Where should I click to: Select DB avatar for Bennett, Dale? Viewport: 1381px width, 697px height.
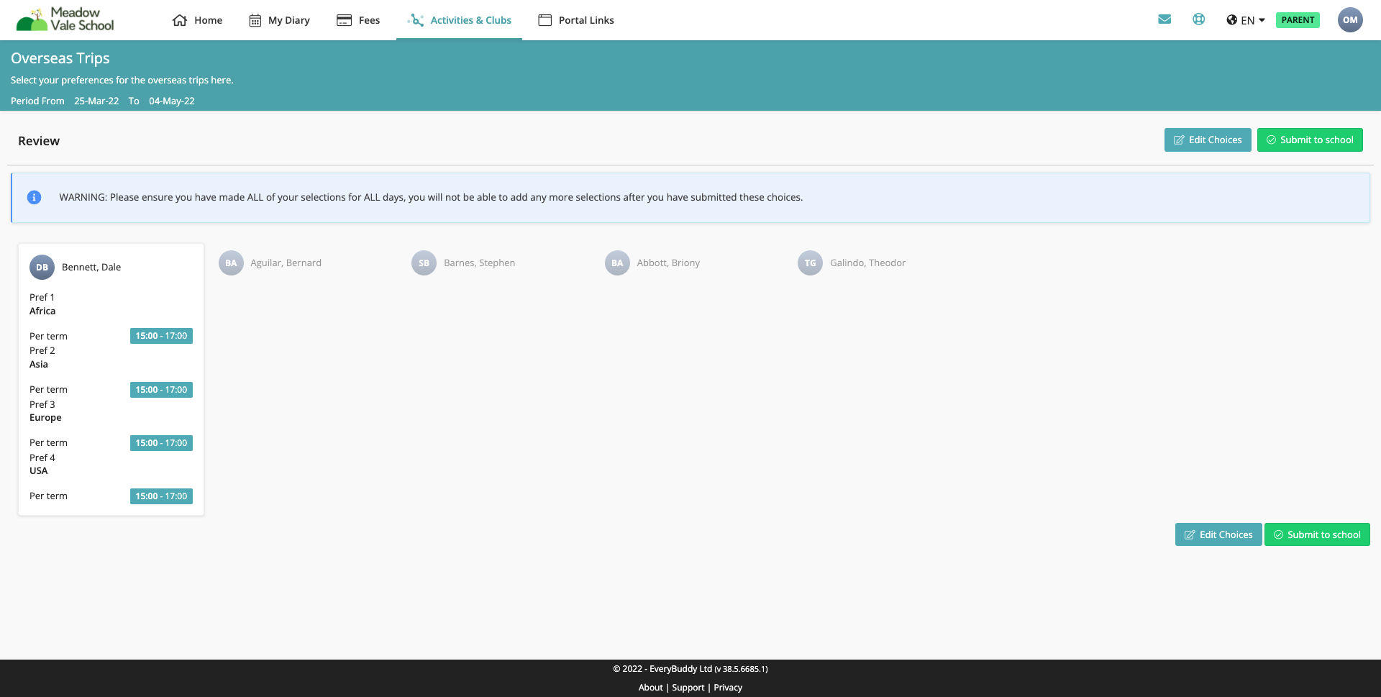[x=42, y=267]
